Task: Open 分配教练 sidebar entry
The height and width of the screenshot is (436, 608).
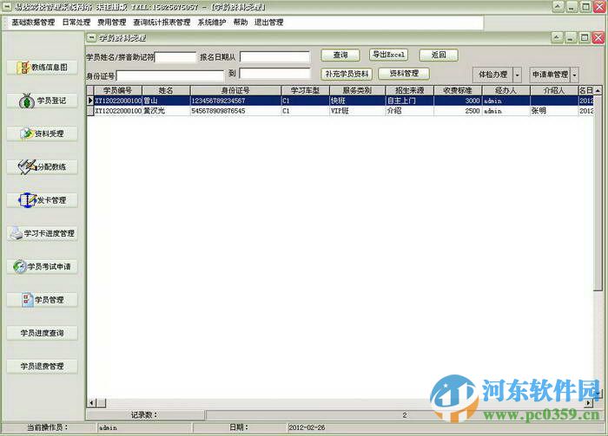Action: [x=42, y=167]
